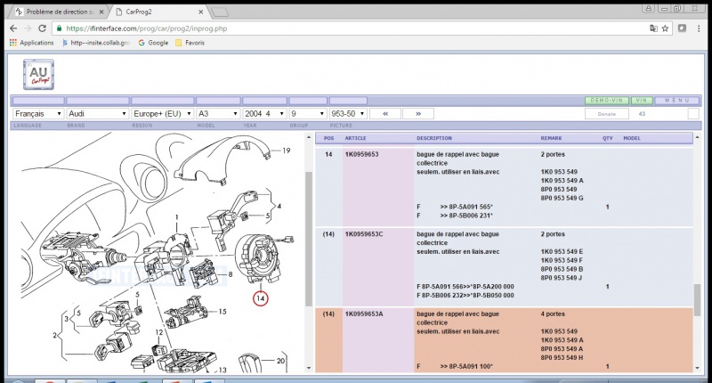Click article 1K0959653
Image resolution: width=712 pixels, height=383 pixels.
362,154
